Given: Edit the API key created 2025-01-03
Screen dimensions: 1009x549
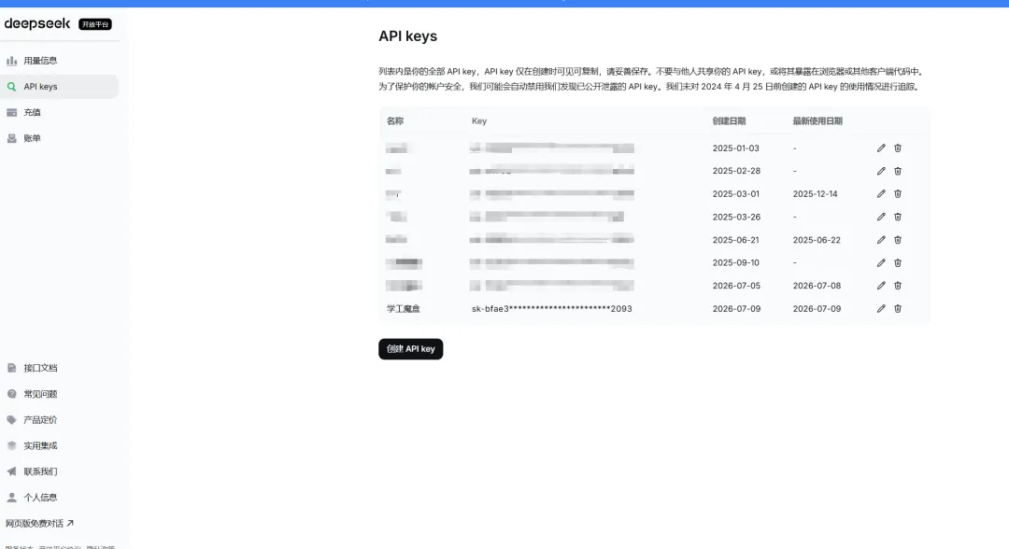Looking at the screenshot, I should (x=881, y=148).
